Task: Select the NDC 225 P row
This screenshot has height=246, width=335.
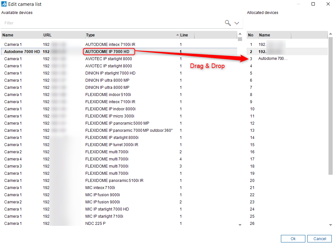Action: (119, 223)
